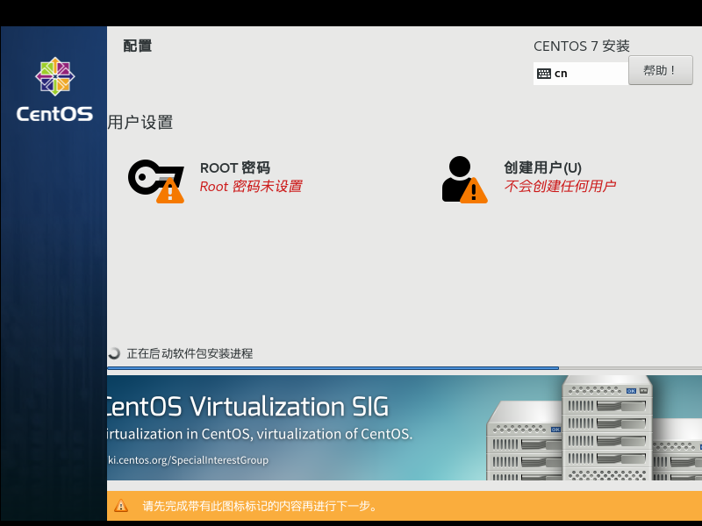Click the CentOS Virtualization SIG banner title
702x526 pixels.
246,407
